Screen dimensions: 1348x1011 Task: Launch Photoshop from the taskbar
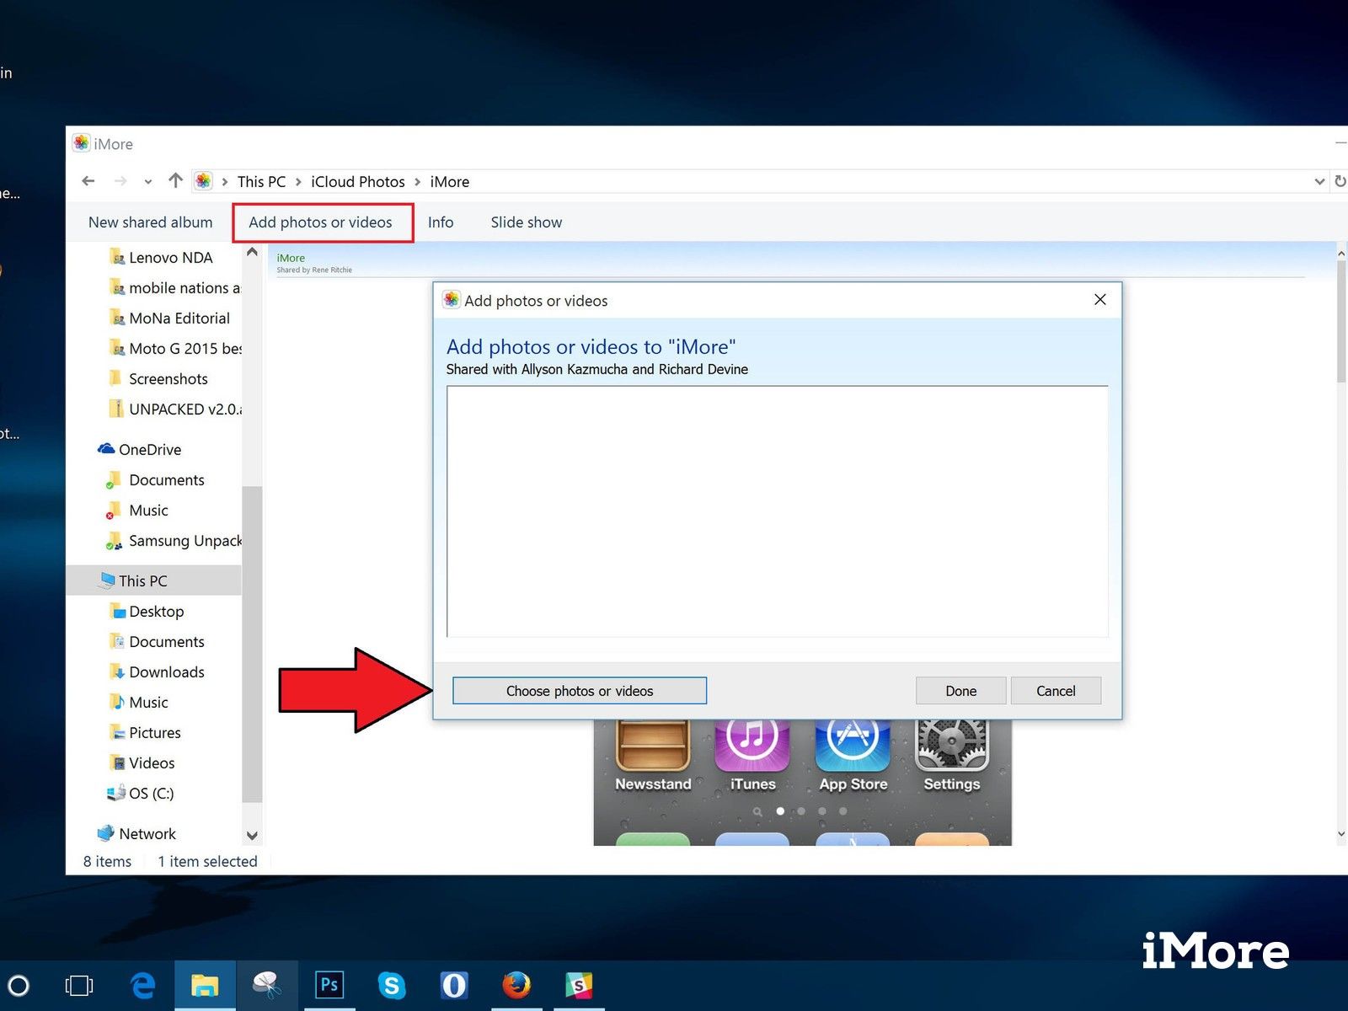click(329, 985)
